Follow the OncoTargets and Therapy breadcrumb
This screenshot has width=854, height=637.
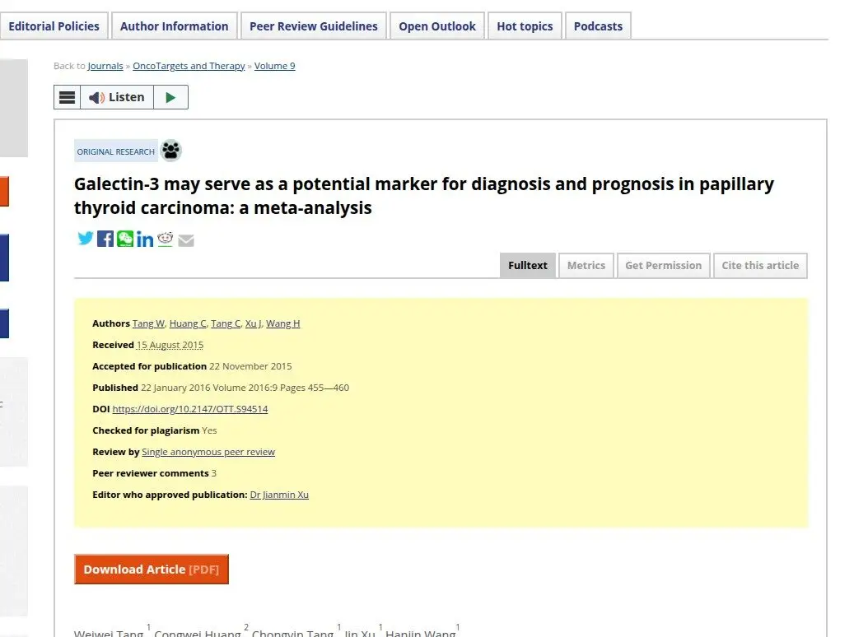(189, 66)
